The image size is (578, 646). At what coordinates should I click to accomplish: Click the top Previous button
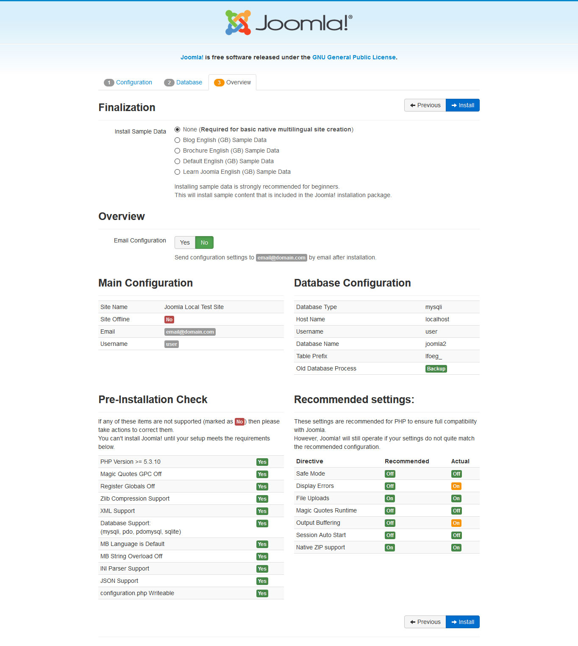click(x=425, y=105)
